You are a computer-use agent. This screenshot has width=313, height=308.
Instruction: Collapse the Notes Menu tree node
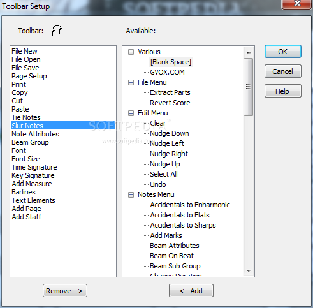(131, 194)
